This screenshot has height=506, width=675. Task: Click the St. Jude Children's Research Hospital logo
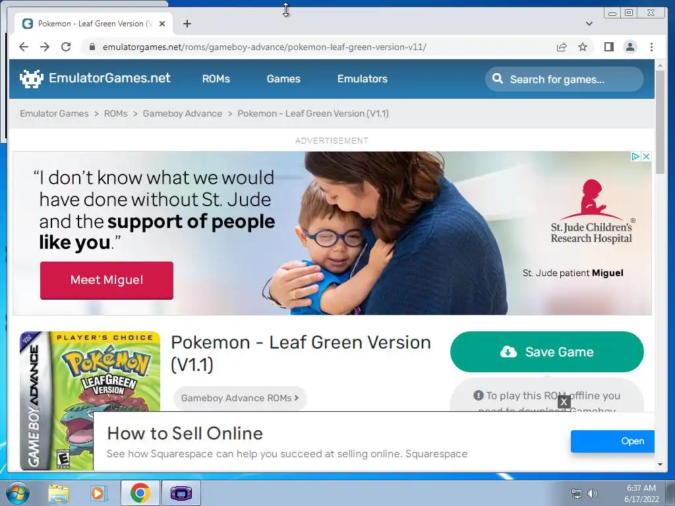[x=591, y=211]
